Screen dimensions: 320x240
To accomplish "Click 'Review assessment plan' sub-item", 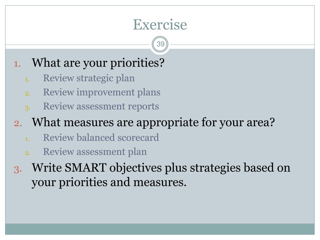I will (95, 152).
